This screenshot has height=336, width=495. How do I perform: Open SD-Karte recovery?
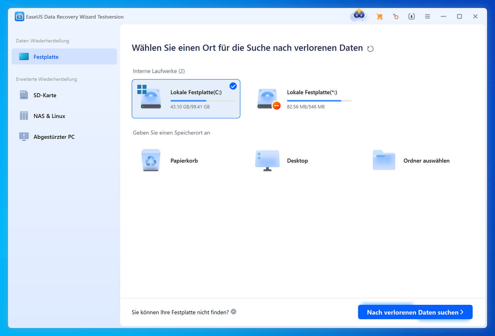pos(45,95)
